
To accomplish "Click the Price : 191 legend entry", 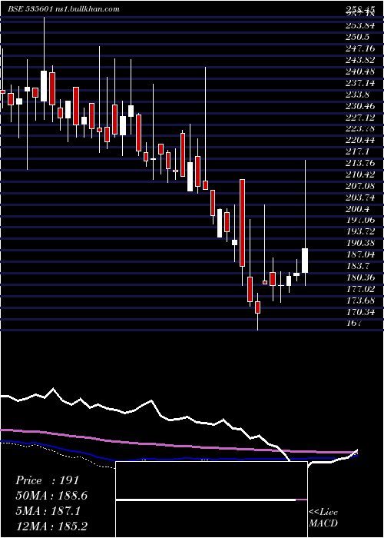I will tap(48, 480).
